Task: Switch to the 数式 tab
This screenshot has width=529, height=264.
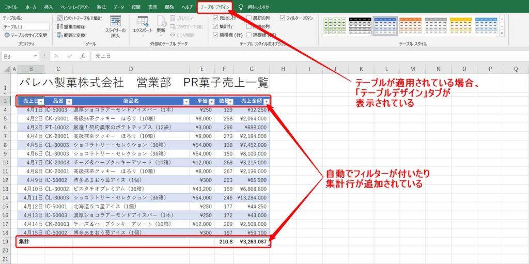Action: [x=101, y=7]
